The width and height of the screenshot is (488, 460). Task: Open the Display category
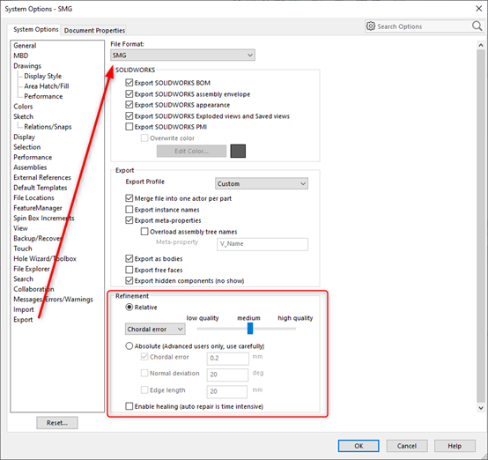click(x=24, y=137)
